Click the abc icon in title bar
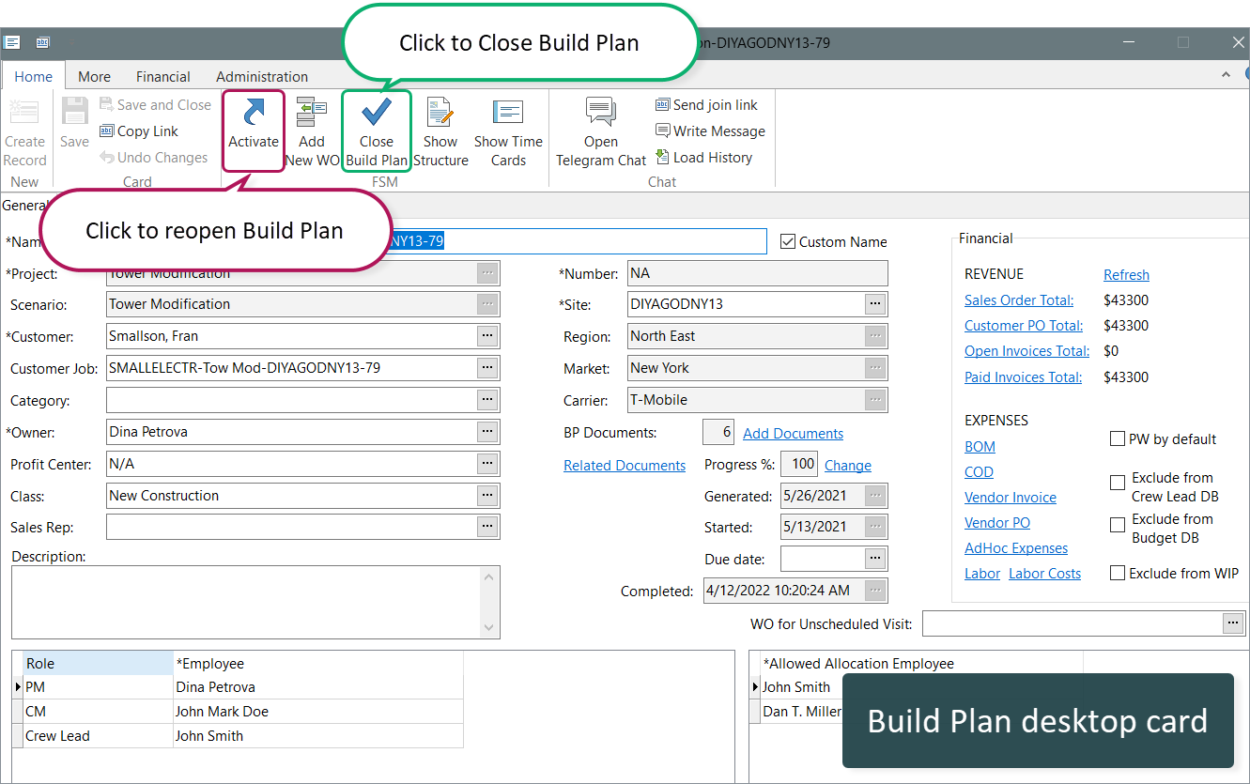The width and height of the screenshot is (1250, 784). coord(42,42)
